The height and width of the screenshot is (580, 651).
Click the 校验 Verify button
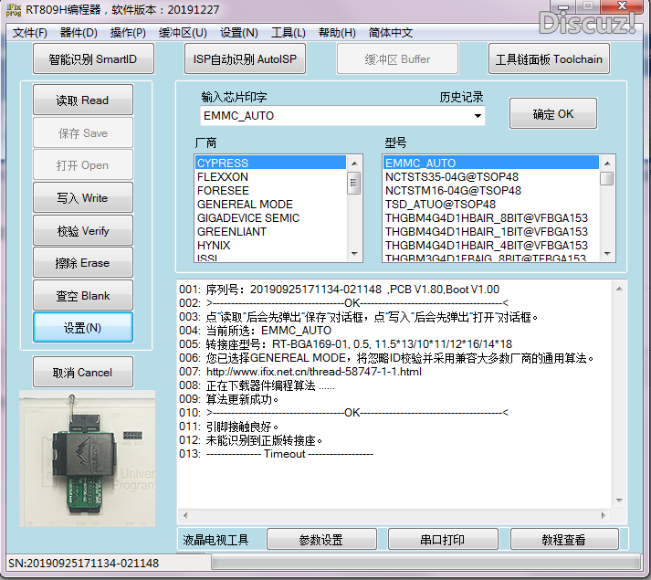click(x=82, y=230)
